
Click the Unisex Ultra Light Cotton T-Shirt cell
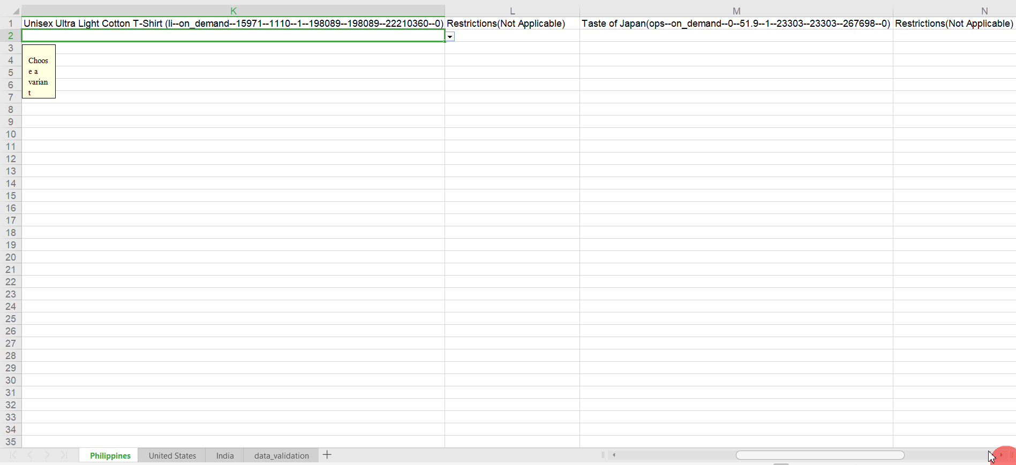point(234,23)
